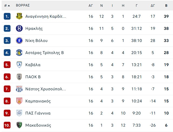Click the Νέστος Χρυσούπολης team logo
Image resolution: width=173 pixels, height=132 pixels.
click(x=19, y=89)
